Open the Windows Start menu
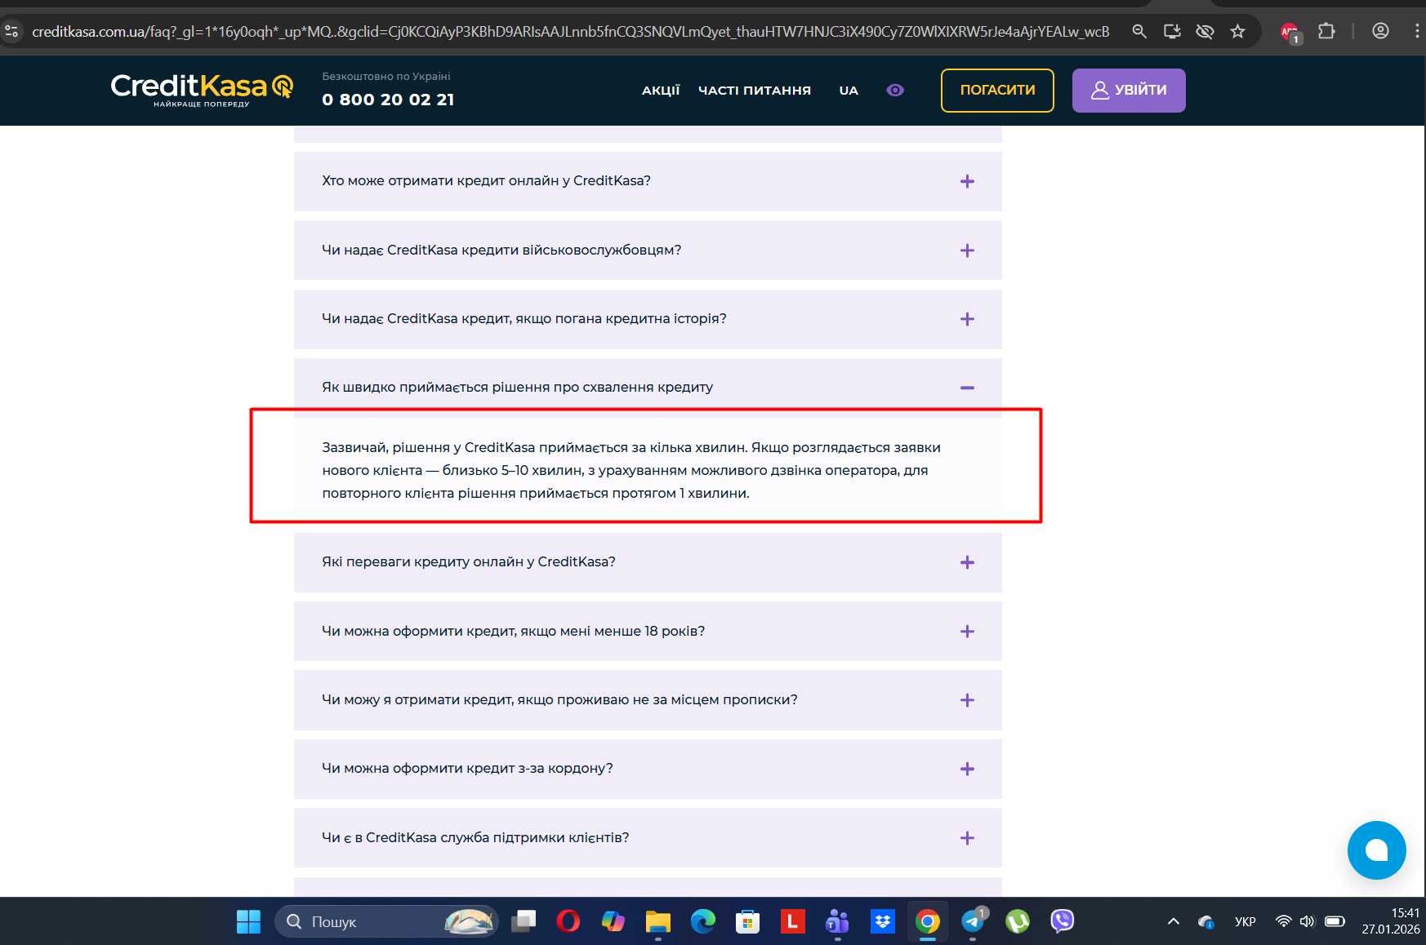This screenshot has height=945, width=1426. (248, 922)
